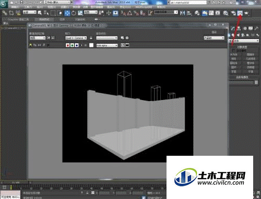Click the Render Production teapot icon
The height and width of the screenshot is (199, 261).
tap(246, 13)
